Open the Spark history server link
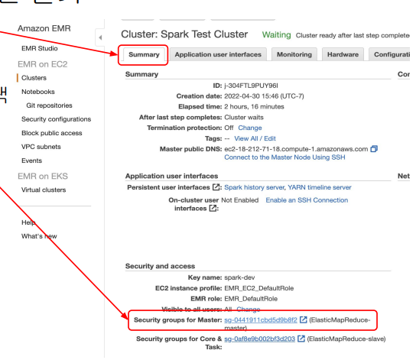This screenshot has height=360, width=416. pyautogui.click(x=254, y=187)
